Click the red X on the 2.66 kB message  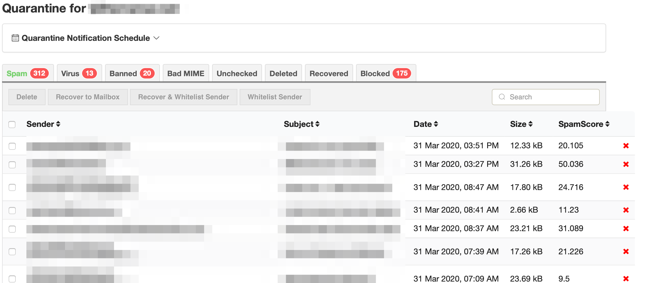coord(626,210)
